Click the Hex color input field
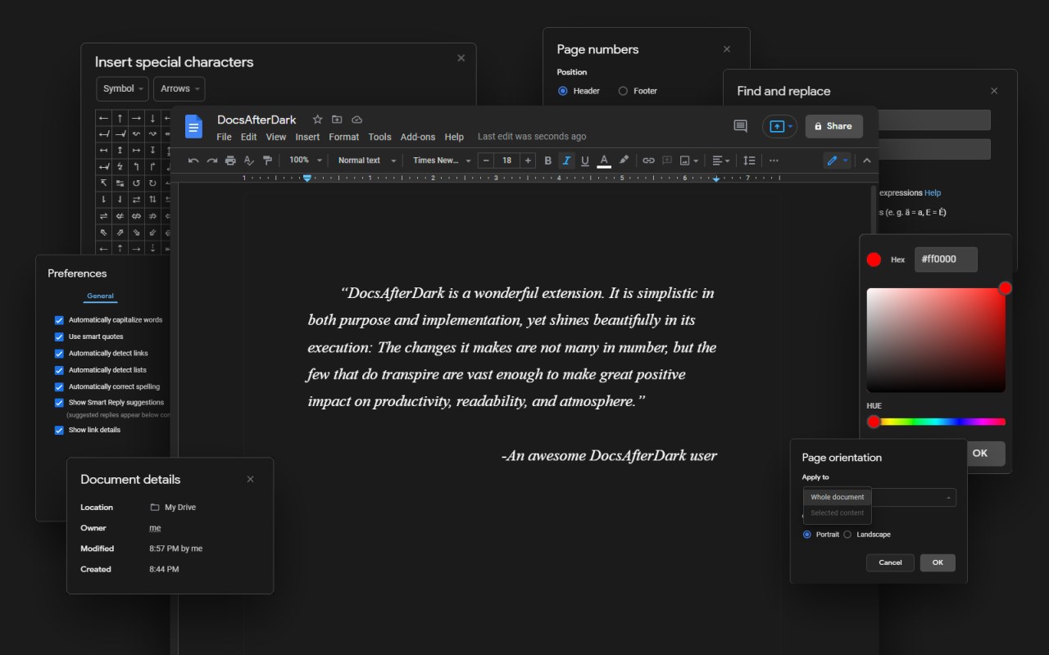The height and width of the screenshot is (655, 1049). pos(946,260)
